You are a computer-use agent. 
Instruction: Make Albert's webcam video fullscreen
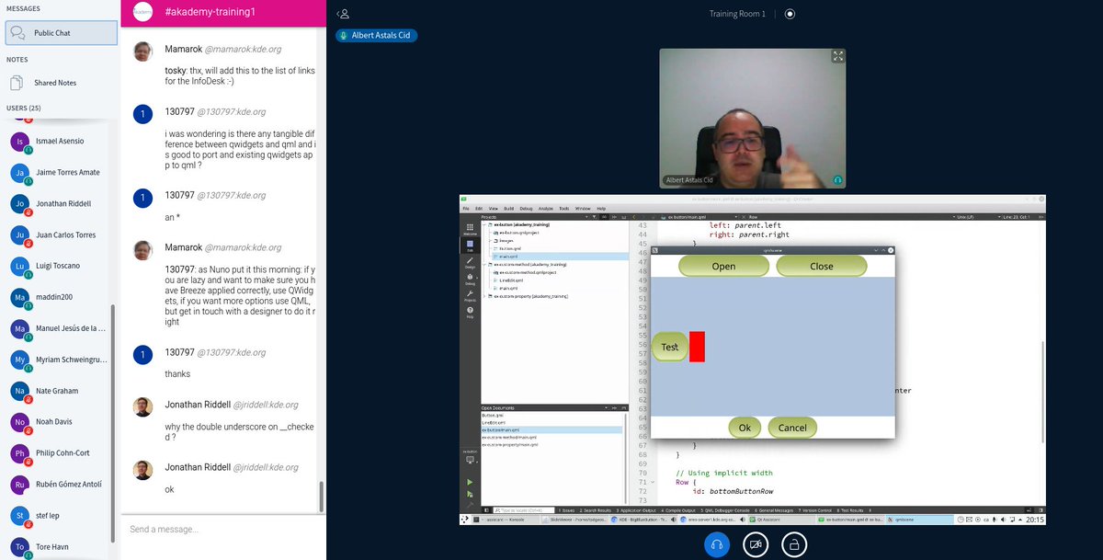point(837,56)
